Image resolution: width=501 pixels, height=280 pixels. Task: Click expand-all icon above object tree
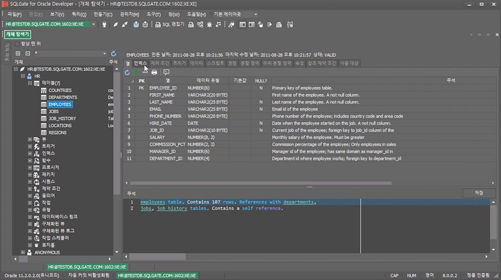tap(18, 53)
